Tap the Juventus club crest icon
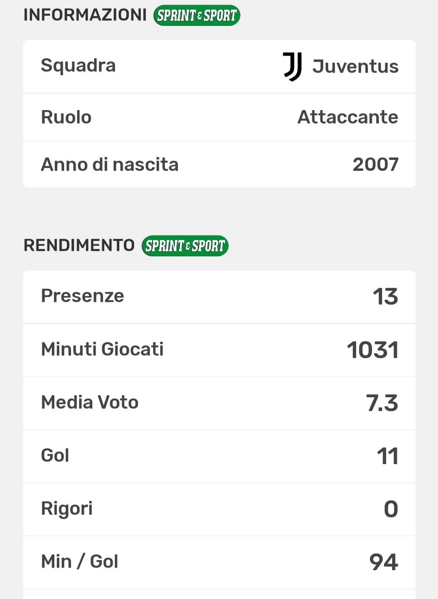The height and width of the screenshot is (599, 438). point(292,66)
